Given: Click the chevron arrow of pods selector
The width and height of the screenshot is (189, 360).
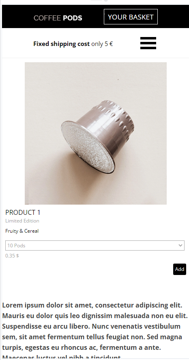Looking at the screenshot, I should pyautogui.click(x=180, y=245).
